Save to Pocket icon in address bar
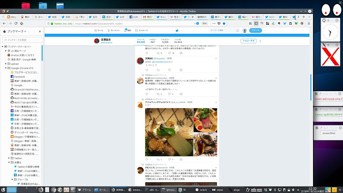Image resolution: width=343 pixels, height=193 pixels. 219,24
